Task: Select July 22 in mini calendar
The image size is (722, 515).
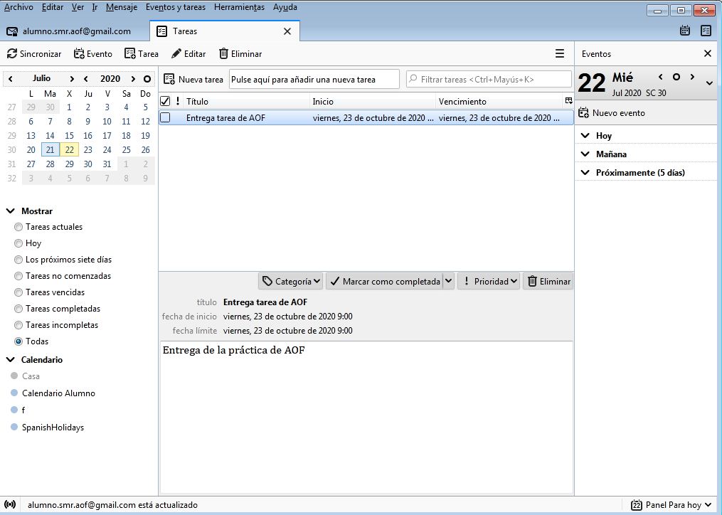Action: tap(69, 149)
